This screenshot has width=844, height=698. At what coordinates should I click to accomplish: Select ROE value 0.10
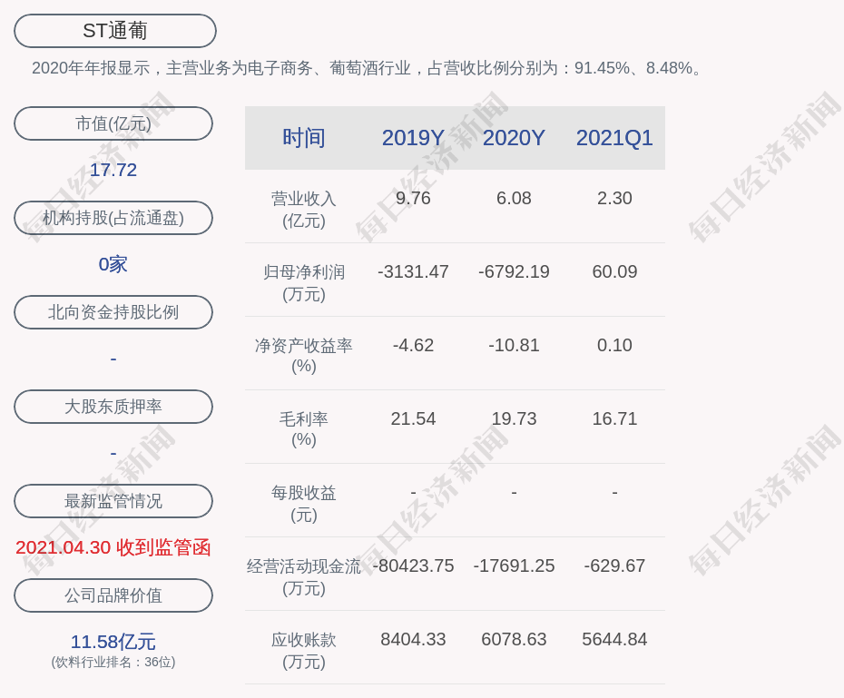614,345
